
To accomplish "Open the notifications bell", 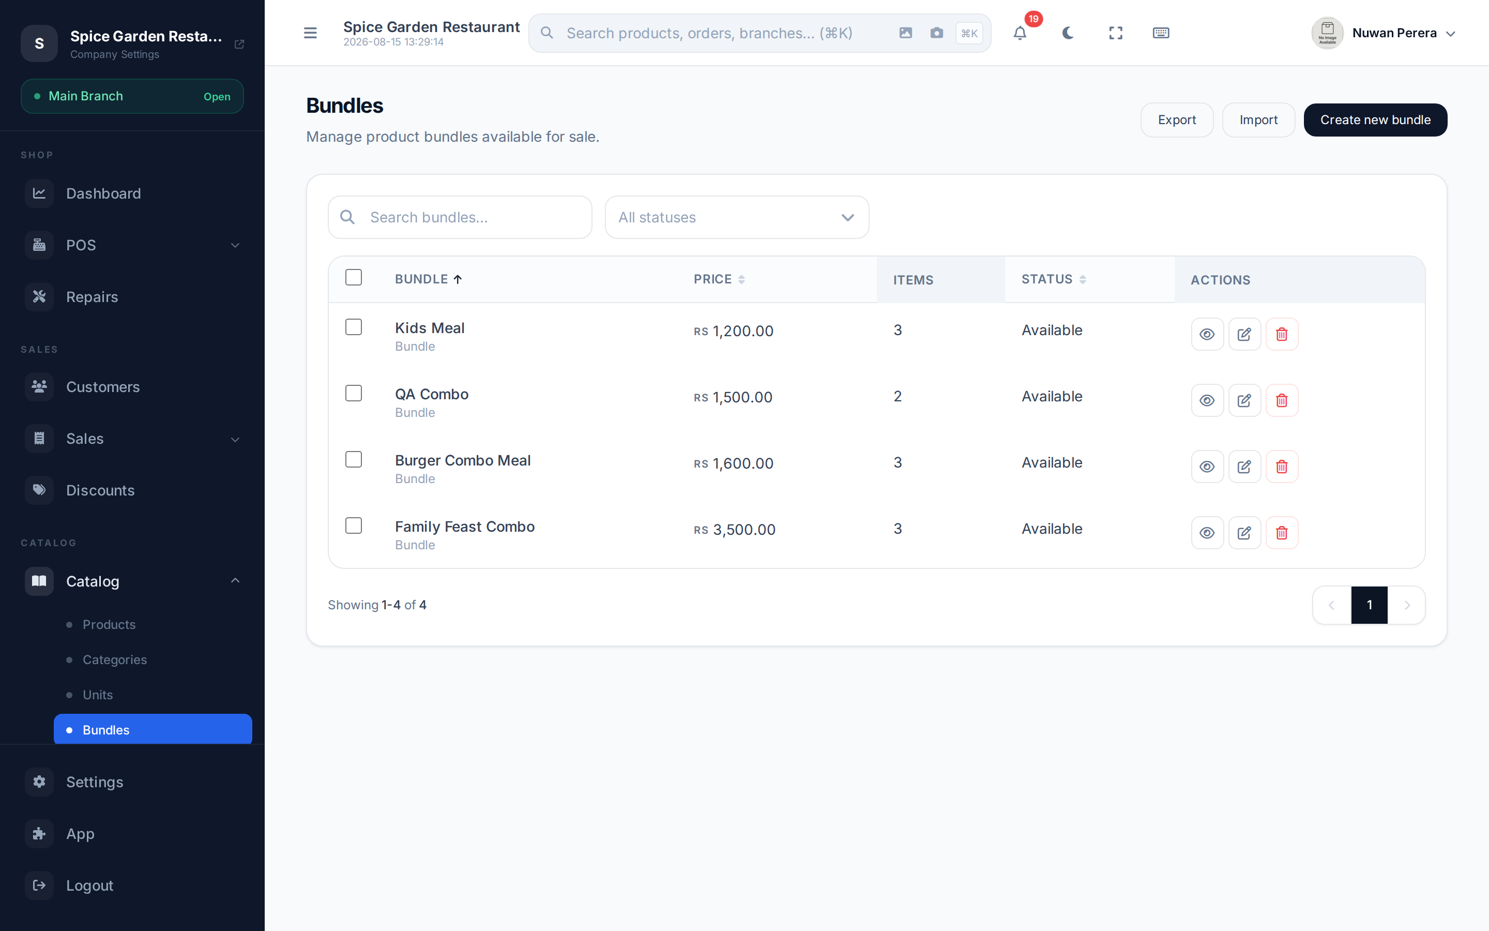I will pyautogui.click(x=1020, y=33).
